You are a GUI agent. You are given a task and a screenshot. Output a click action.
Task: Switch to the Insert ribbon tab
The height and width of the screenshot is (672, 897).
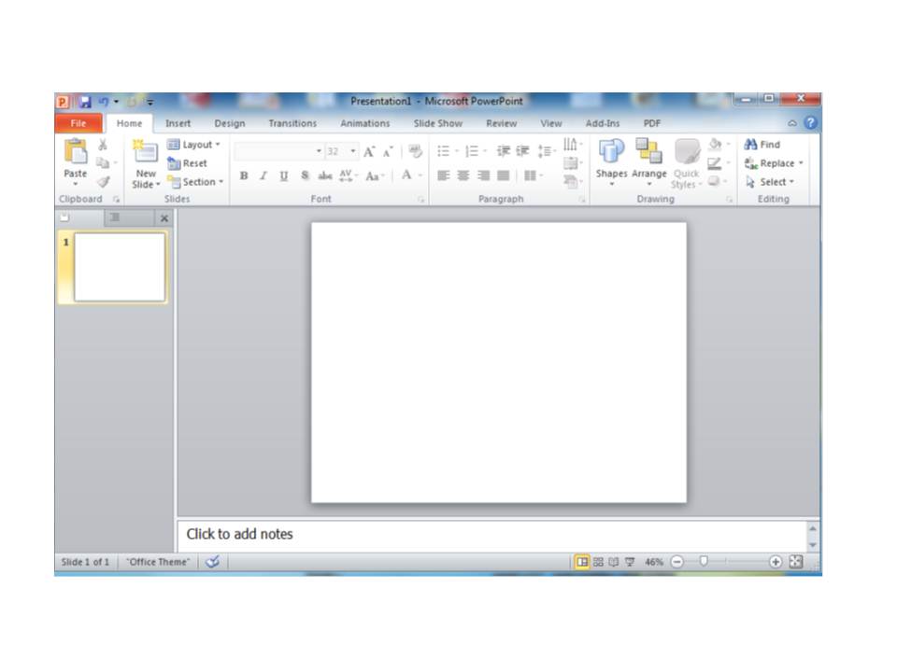pos(178,123)
